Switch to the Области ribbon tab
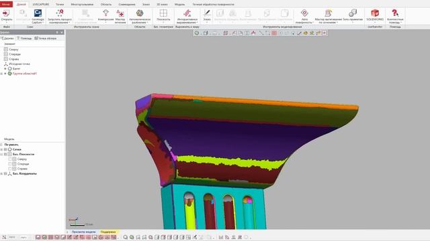The height and width of the screenshot is (241, 430). coord(106,5)
